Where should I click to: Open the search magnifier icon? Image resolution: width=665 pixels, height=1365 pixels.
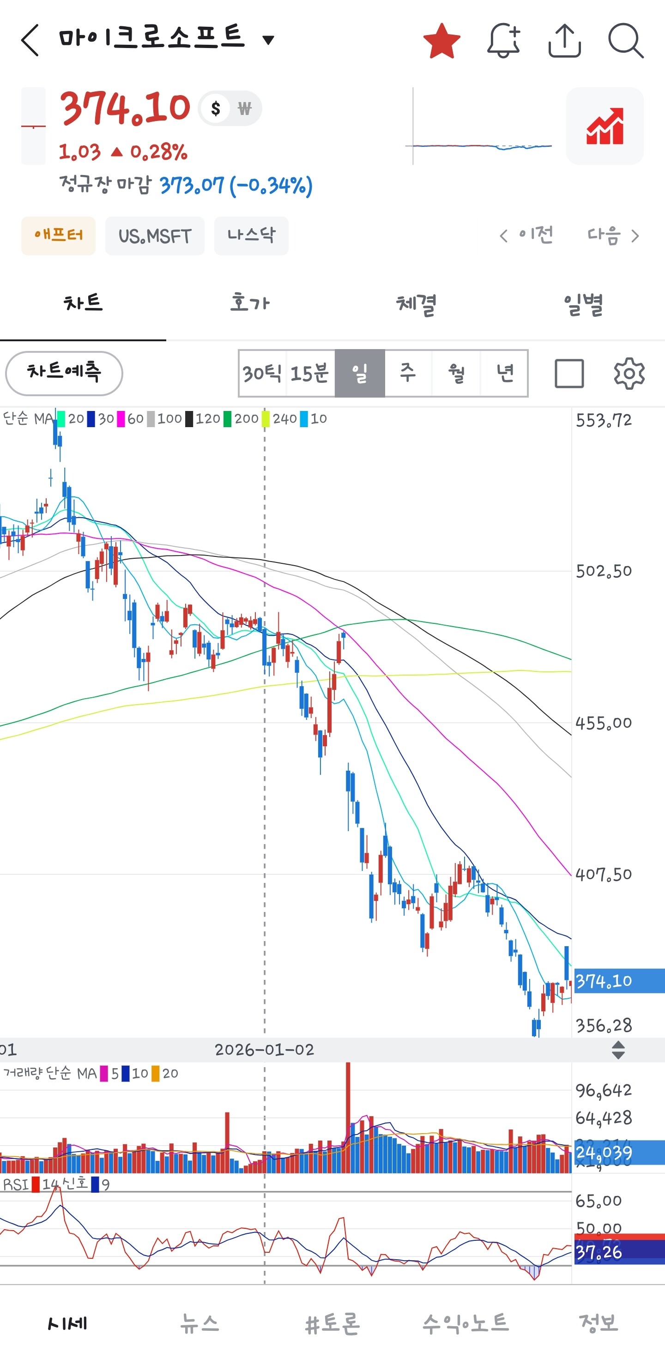coord(626,40)
